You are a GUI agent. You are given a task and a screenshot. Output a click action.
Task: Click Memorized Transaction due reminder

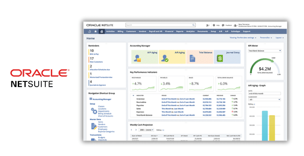pos(101,78)
